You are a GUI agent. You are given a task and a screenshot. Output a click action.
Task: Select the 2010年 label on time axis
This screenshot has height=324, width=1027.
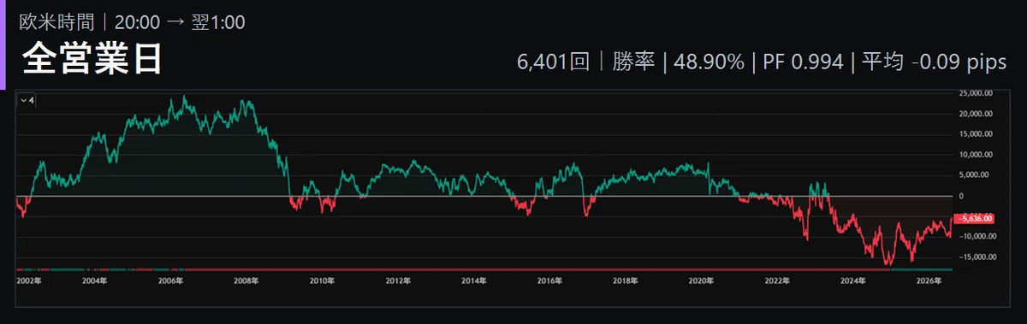point(321,280)
